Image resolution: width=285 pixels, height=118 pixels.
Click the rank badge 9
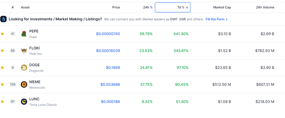pyautogui.click(x=13, y=68)
